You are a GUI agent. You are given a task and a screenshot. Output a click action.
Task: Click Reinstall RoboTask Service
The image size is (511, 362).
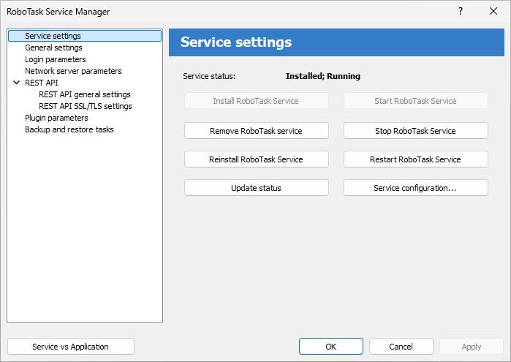[x=256, y=159]
